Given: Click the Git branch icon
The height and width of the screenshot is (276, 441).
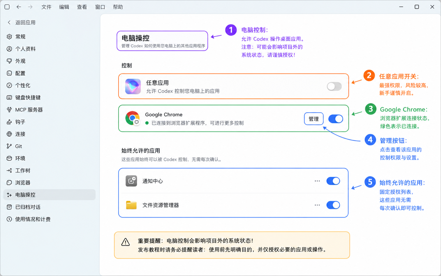Looking at the screenshot, I should (9, 146).
